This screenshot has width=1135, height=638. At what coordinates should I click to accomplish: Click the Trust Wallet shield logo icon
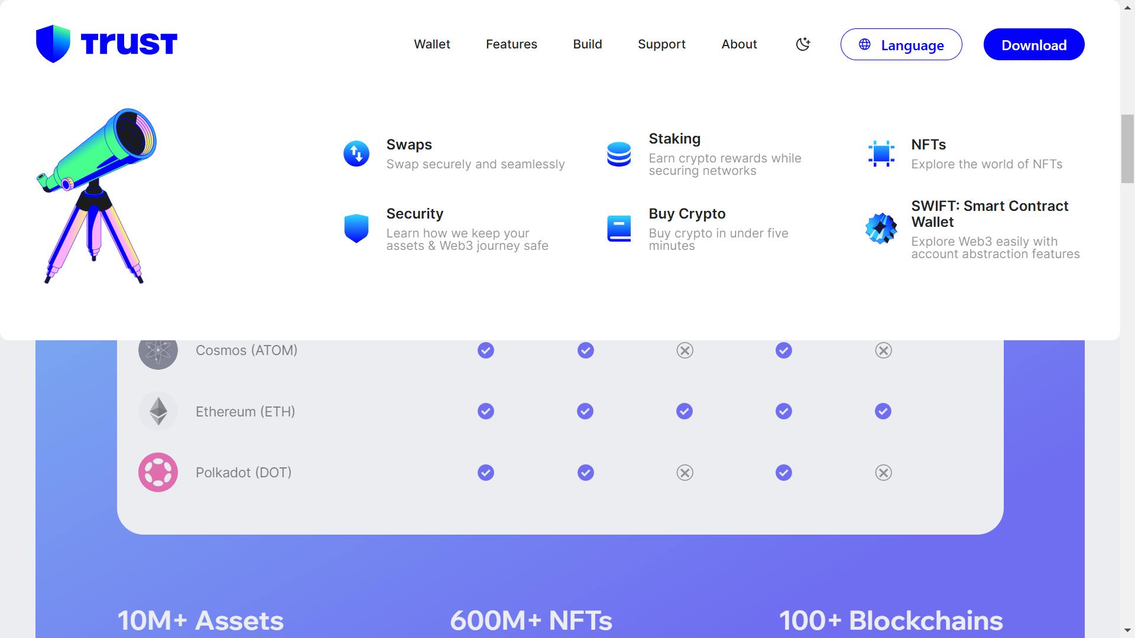(x=50, y=44)
